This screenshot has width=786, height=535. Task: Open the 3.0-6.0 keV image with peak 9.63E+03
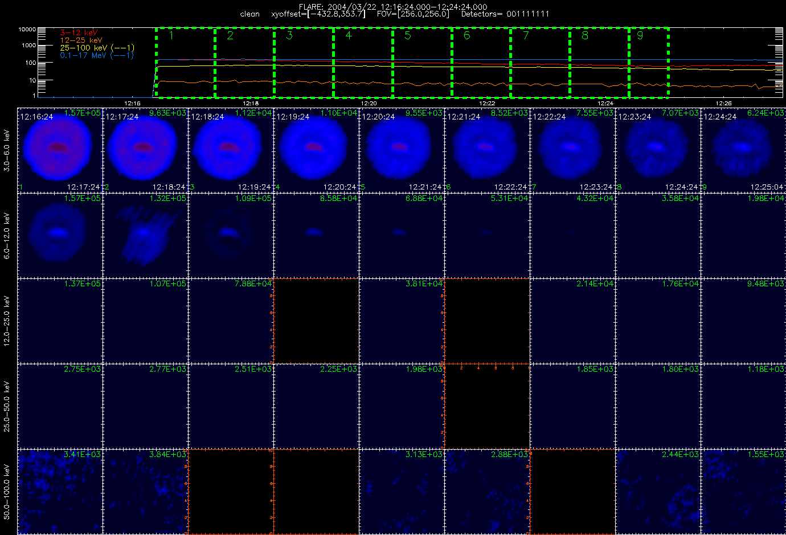tap(145, 150)
